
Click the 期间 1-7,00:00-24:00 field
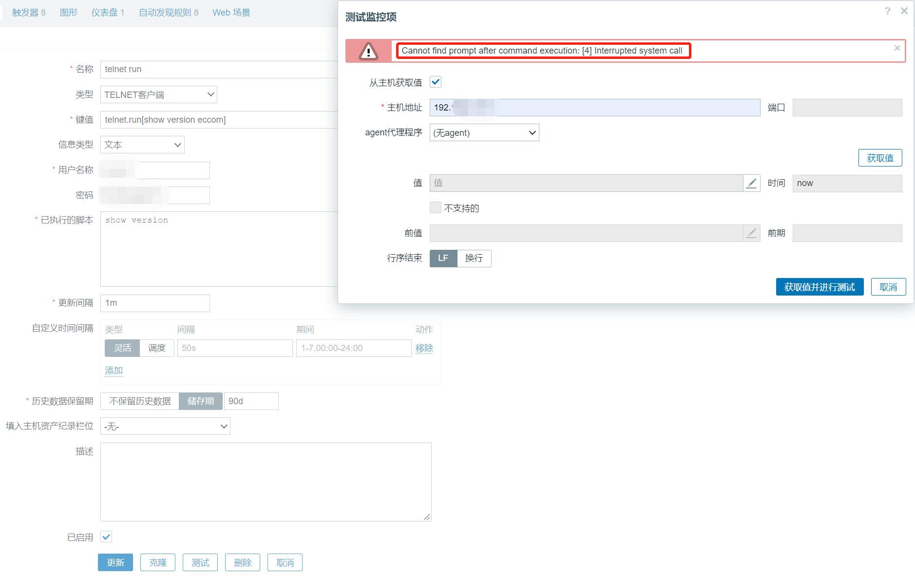(x=354, y=348)
